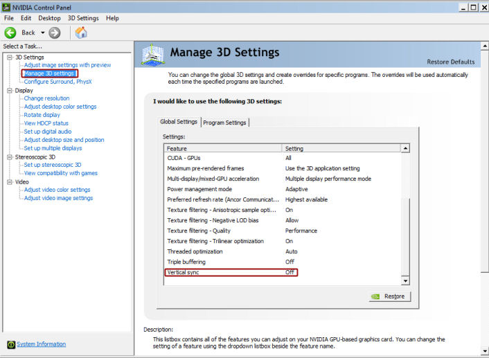Switch to the Global Settings tab

[179, 122]
